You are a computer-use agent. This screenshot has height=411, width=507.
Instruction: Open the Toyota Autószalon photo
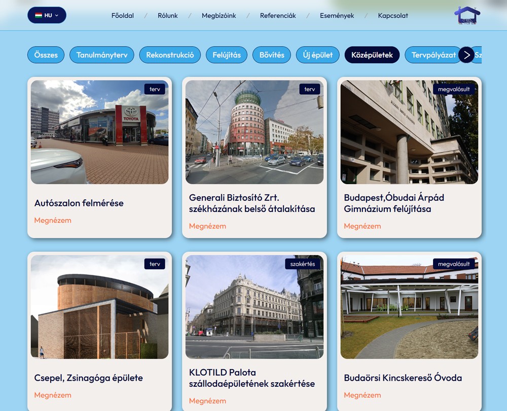point(99,132)
